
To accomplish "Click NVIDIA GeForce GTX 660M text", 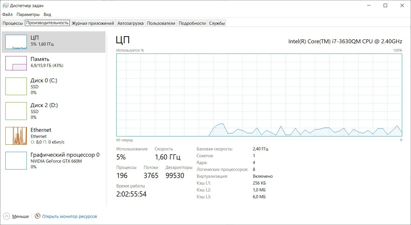I will 56,161.
